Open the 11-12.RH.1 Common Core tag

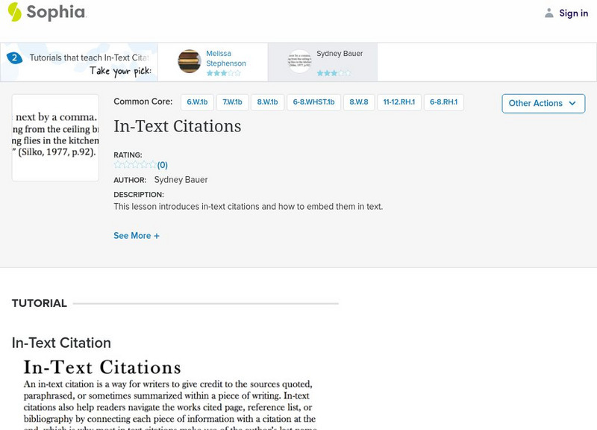click(399, 102)
